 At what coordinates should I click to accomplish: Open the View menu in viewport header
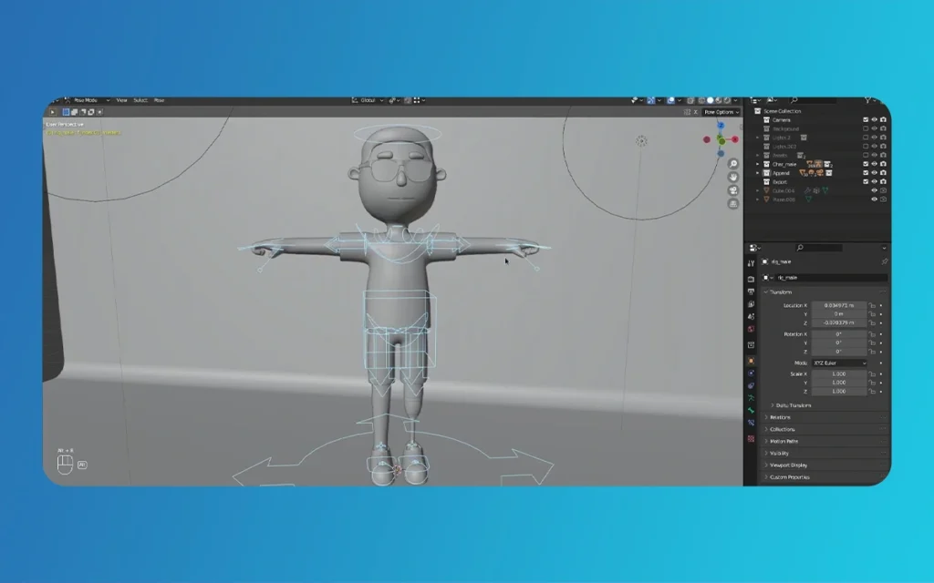121,100
